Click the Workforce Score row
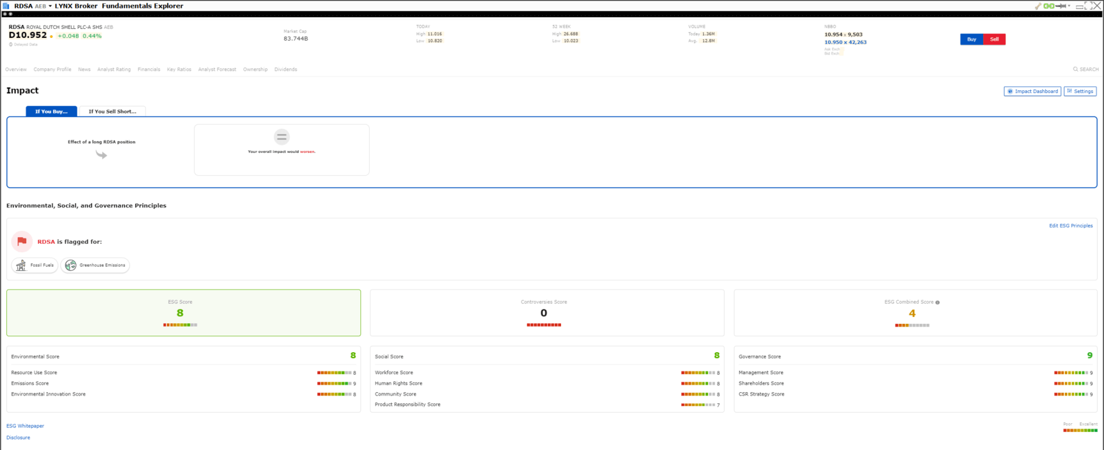 [547, 373]
